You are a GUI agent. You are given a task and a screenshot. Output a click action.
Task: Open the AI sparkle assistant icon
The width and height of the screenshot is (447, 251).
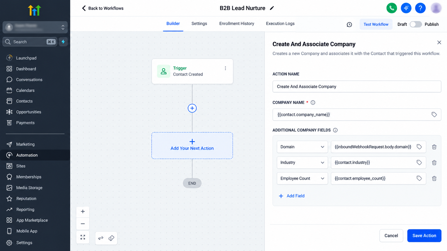click(406, 8)
